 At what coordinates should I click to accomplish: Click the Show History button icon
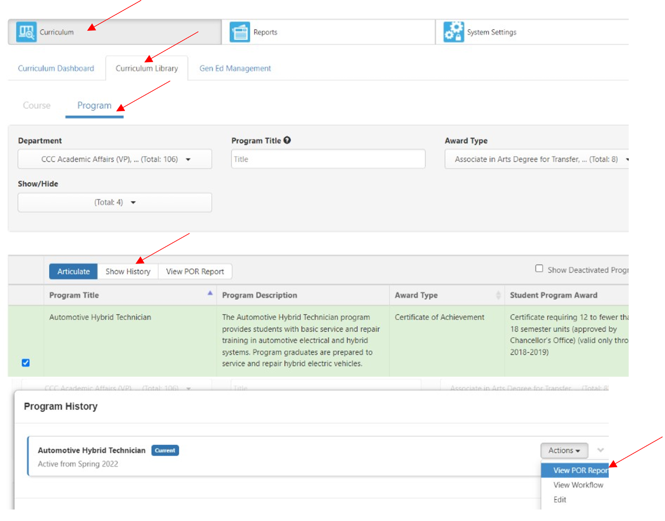[128, 271]
